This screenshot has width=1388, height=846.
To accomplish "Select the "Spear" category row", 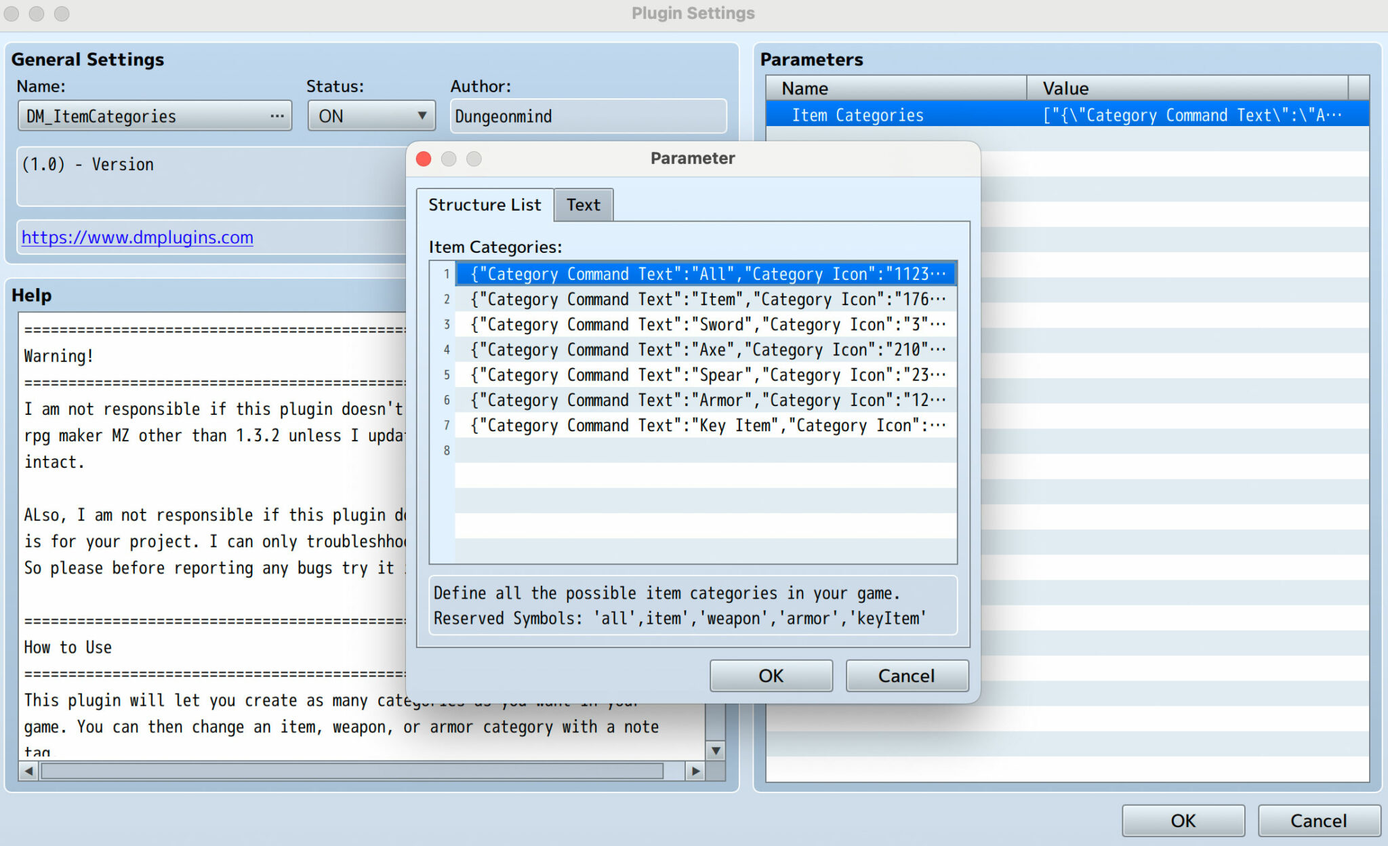I will pyautogui.click(x=706, y=375).
